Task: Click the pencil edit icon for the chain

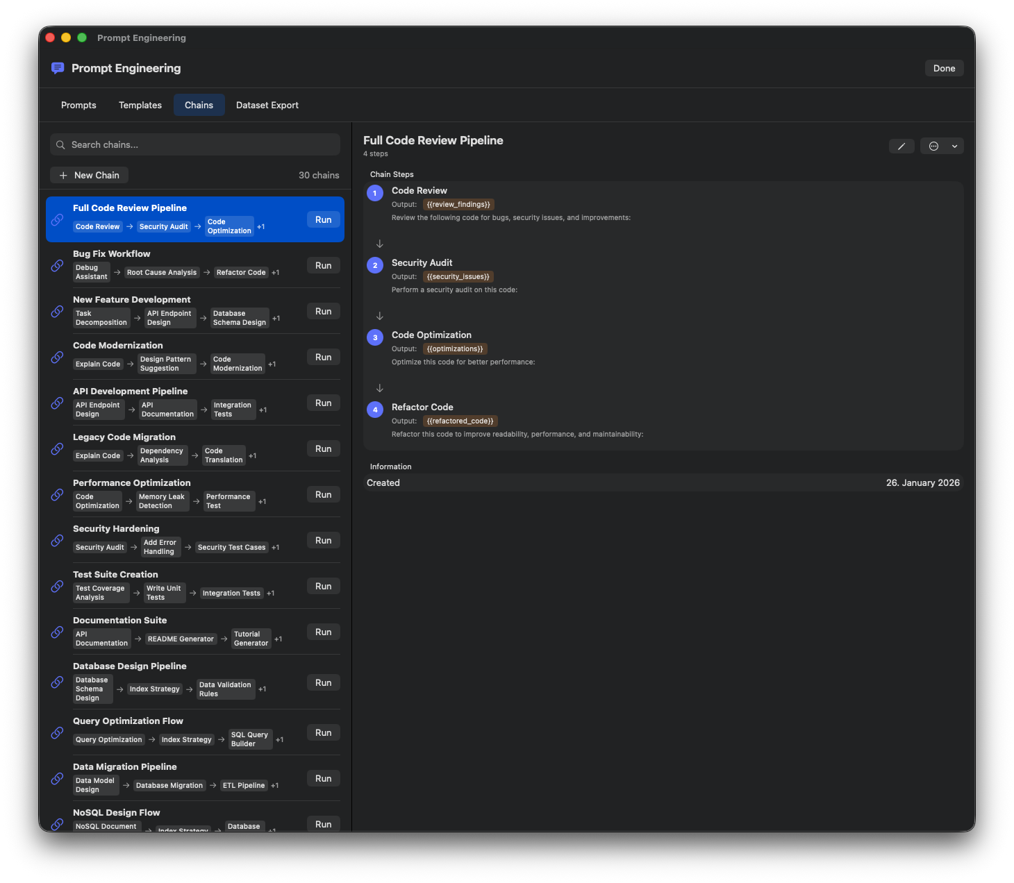Action: (x=901, y=146)
